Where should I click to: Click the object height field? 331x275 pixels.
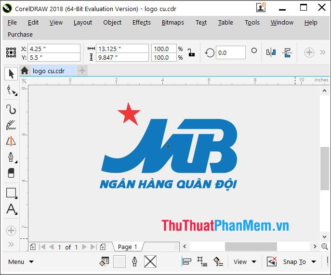tap(122, 57)
